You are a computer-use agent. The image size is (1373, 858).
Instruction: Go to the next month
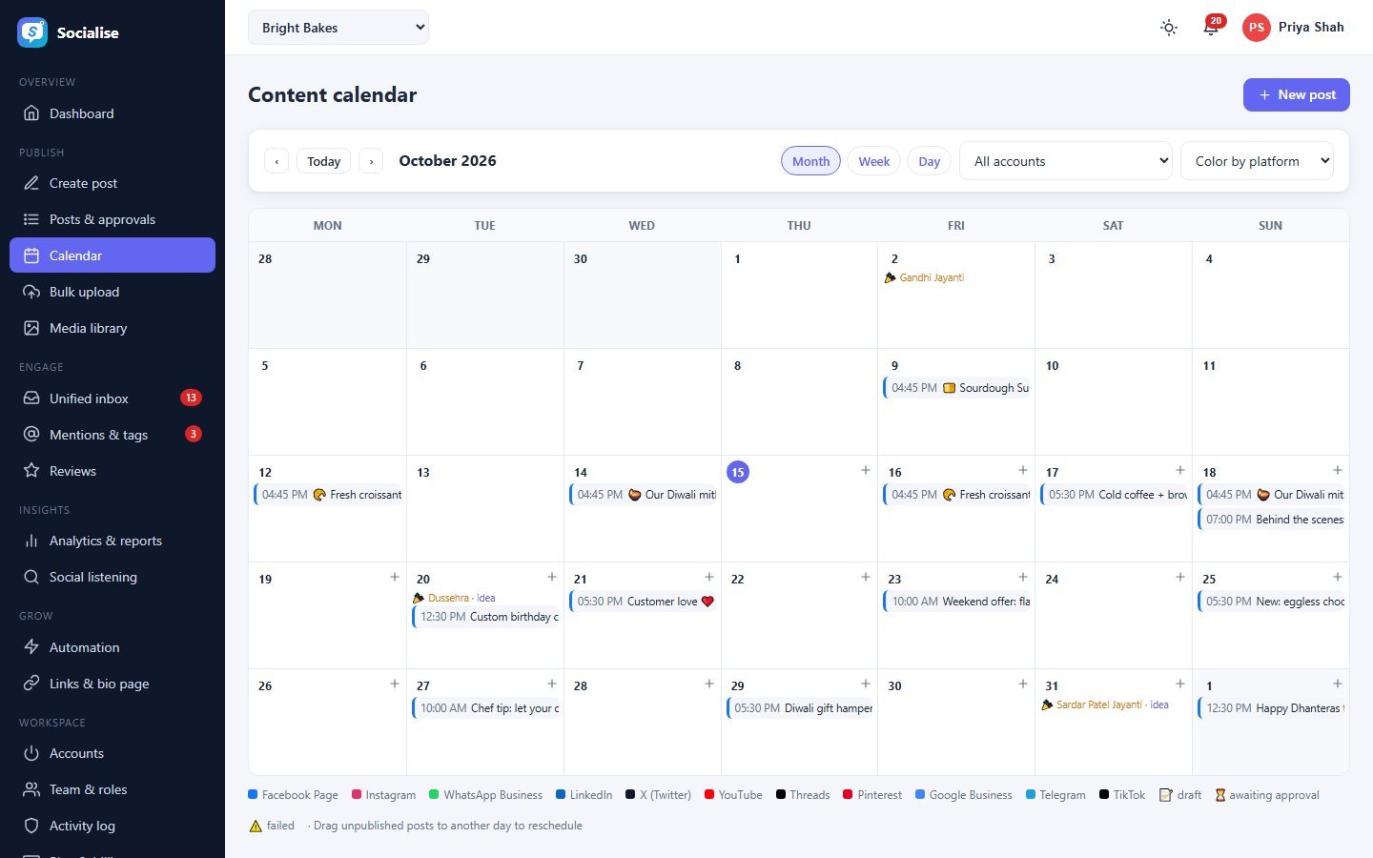click(x=371, y=161)
